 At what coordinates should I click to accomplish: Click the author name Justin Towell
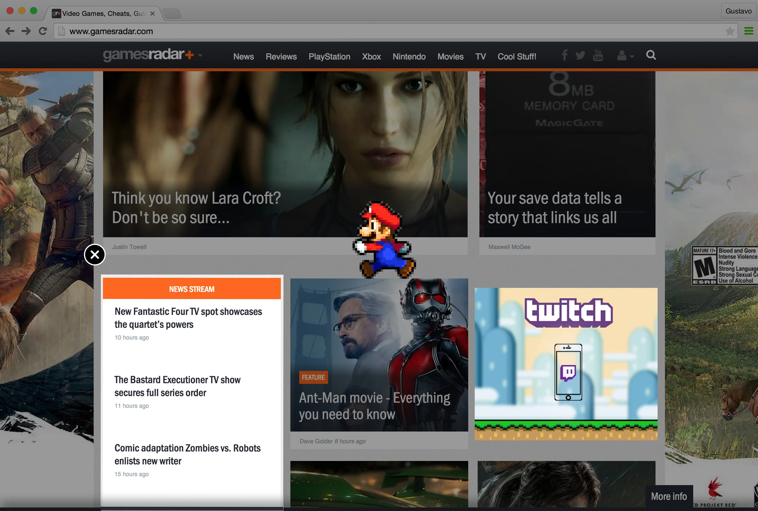pyautogui.click(x=129, y=247)
